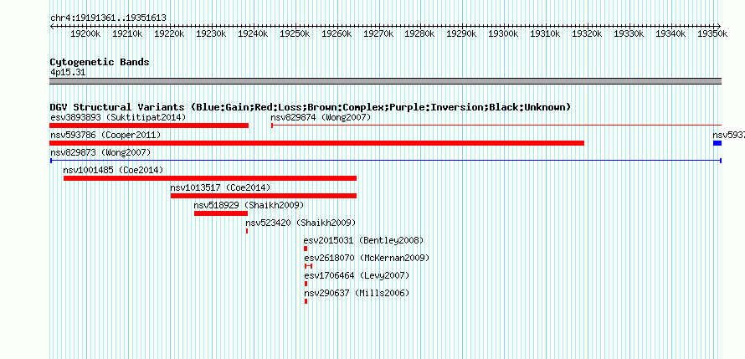
Task: Click the 19290k ruler tick label
Action: (462, 33)
